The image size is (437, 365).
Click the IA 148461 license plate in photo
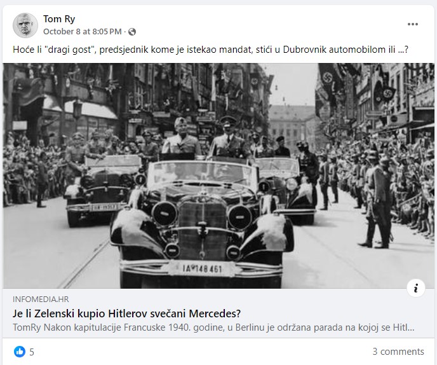click(202, 269)
